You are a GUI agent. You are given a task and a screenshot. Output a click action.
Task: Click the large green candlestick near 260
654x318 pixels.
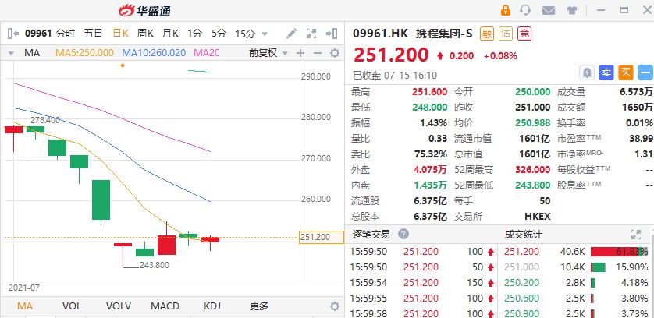click(x=101, y=200)
